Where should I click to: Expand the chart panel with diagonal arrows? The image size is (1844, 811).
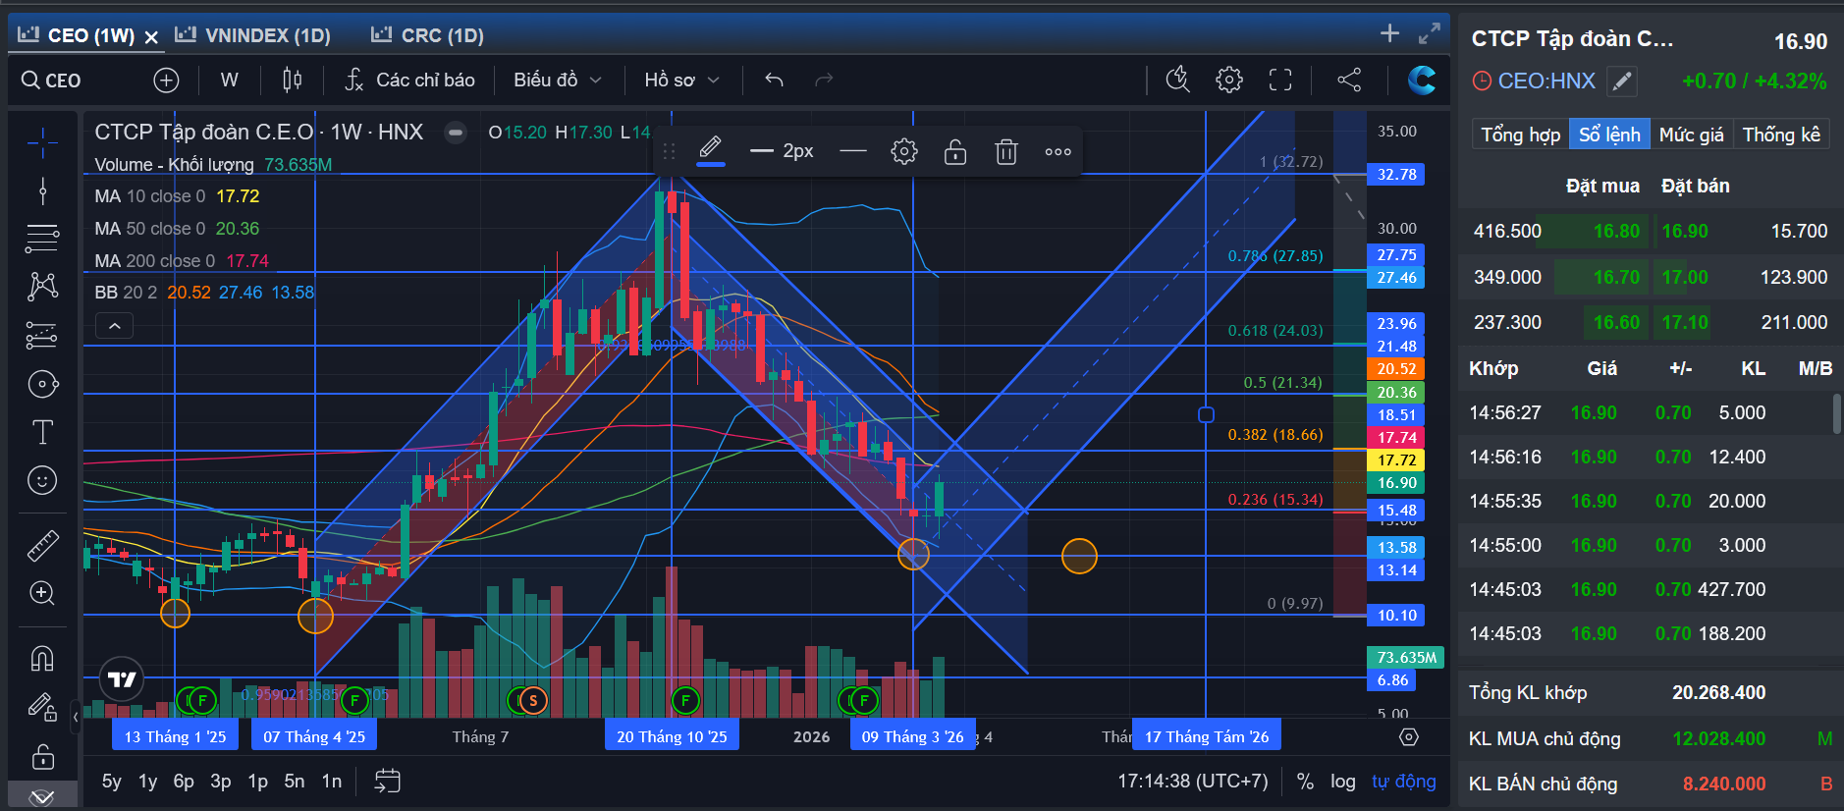[1430, 34]
